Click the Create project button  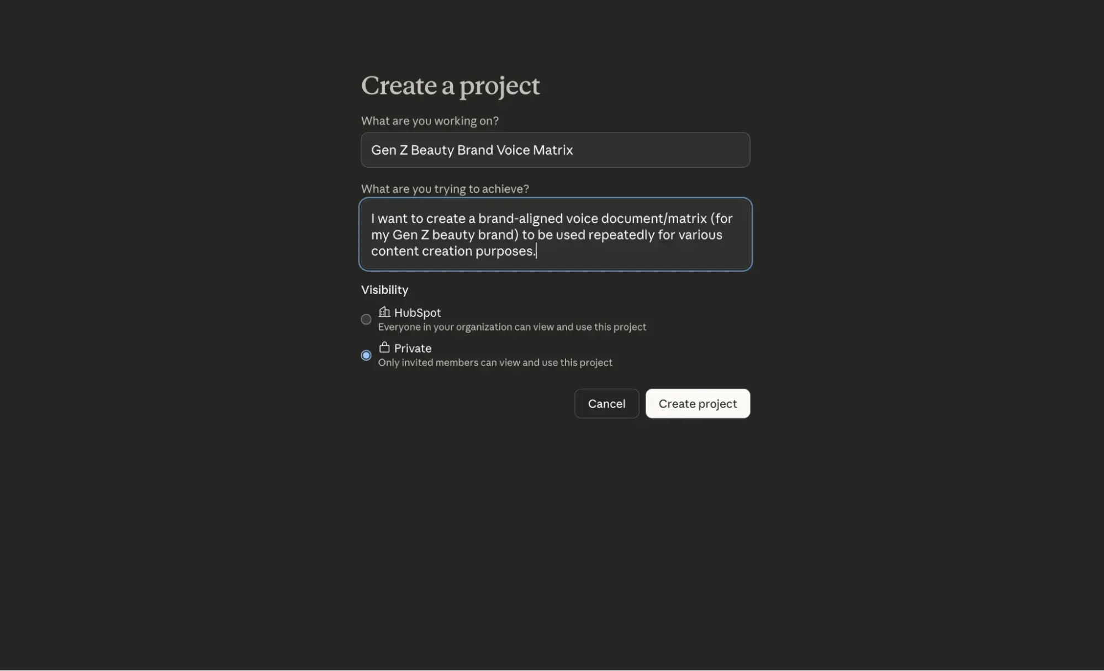(x=698, y=403)
